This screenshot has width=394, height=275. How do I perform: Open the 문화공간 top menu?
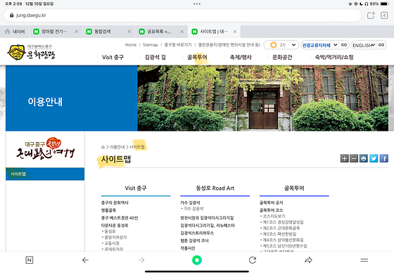(x=282, y=57)
